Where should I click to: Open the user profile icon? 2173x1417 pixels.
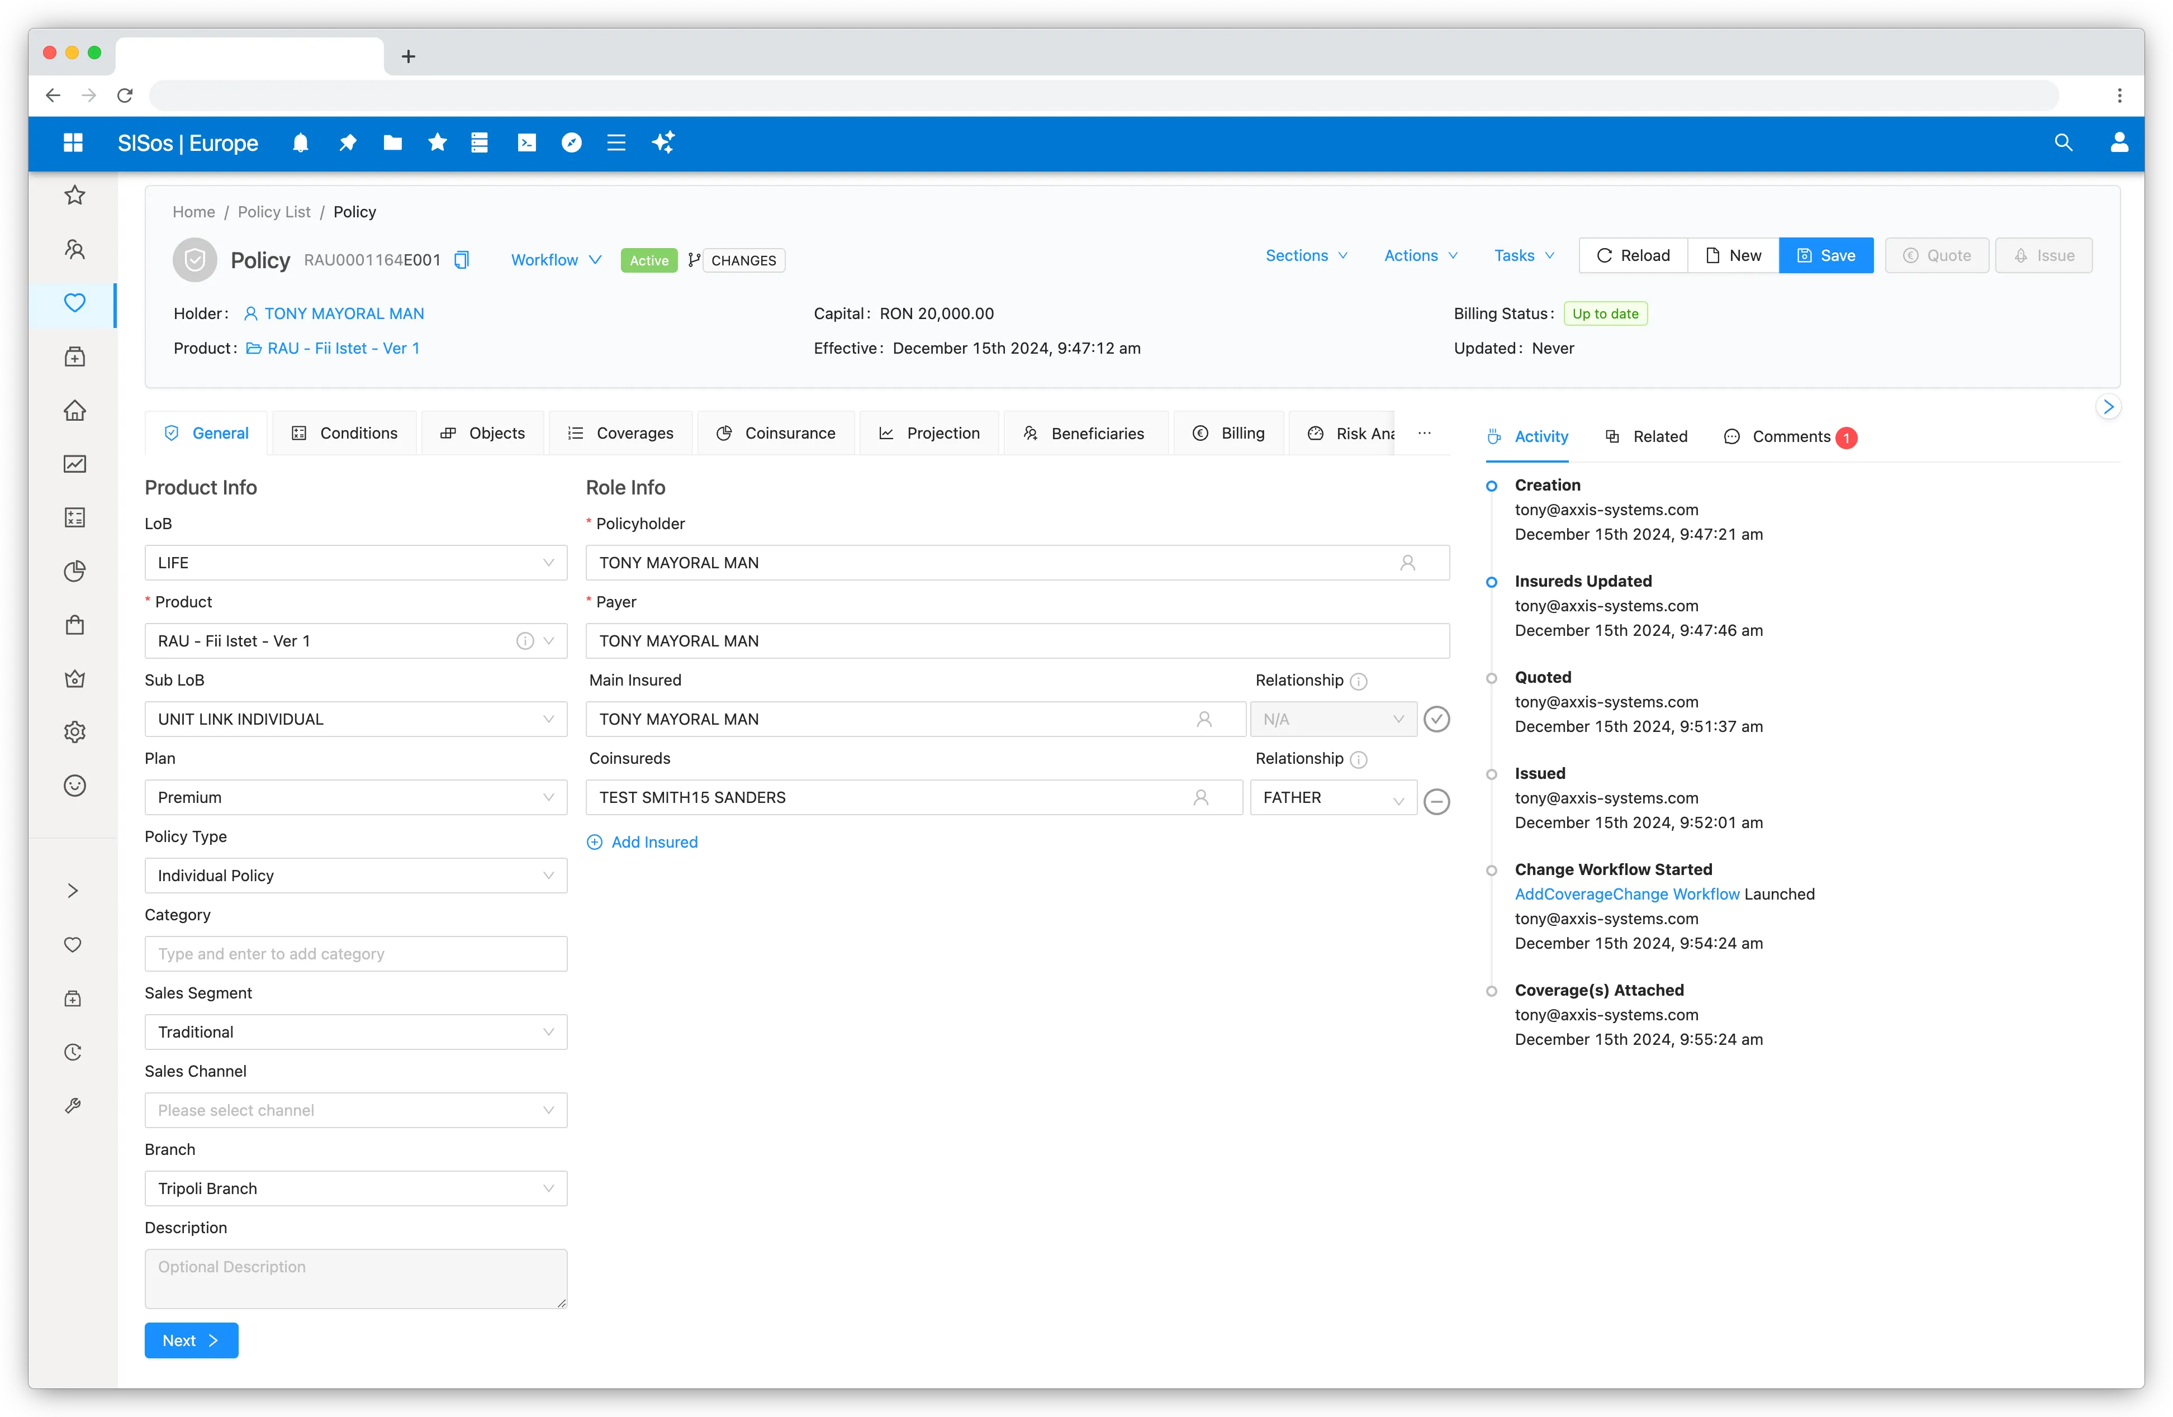2120,142
